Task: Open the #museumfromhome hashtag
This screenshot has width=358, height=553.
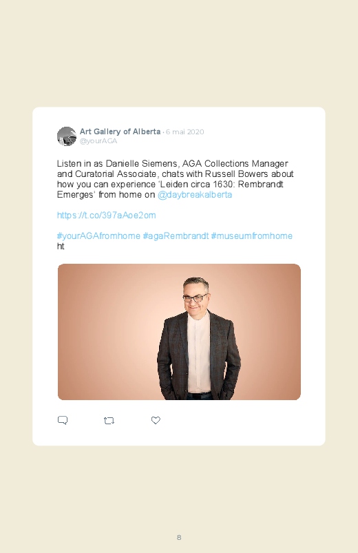Action: coord(252,236)
